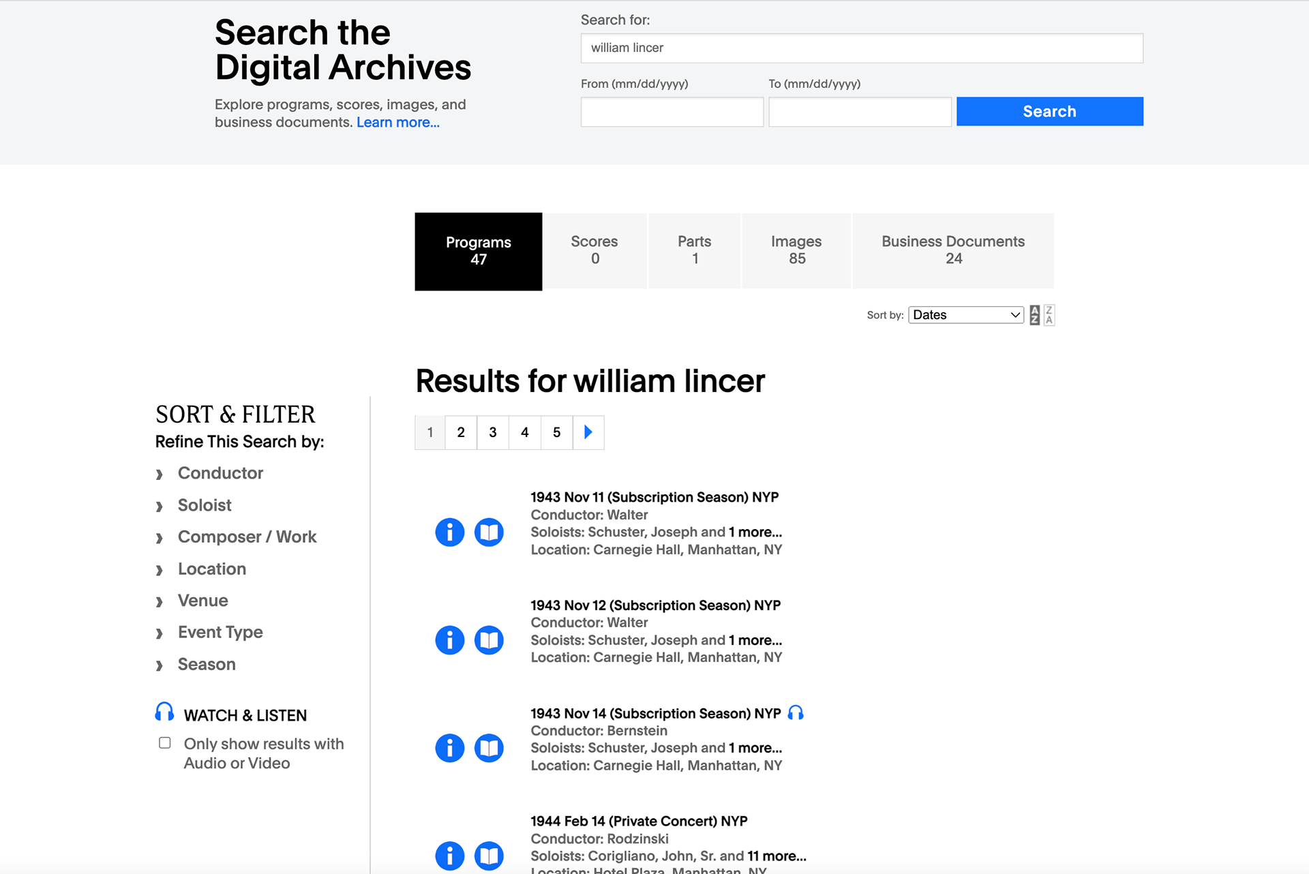The image size is (1309, 874).
Task: Enable only show results with Audio or Video
Action: click(165, 743)
